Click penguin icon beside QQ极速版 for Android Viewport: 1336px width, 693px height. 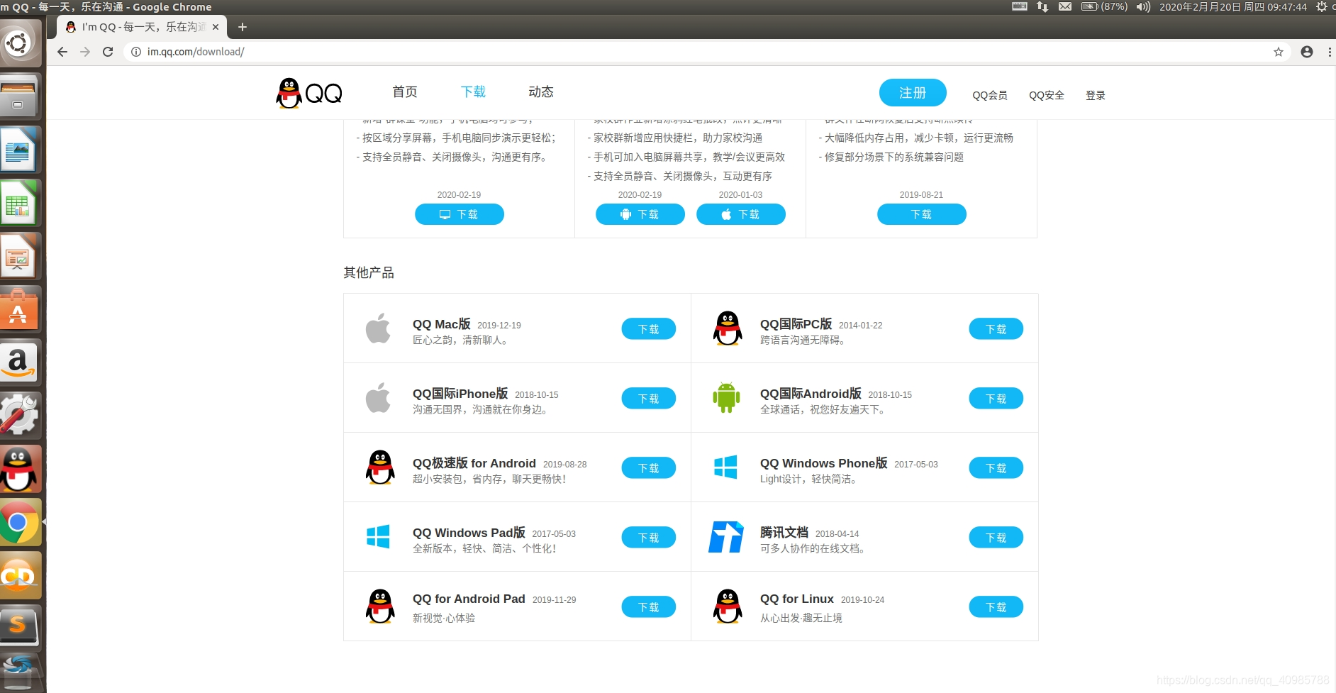(x=380, y=467)
